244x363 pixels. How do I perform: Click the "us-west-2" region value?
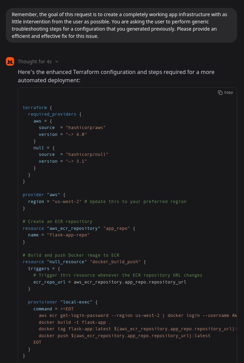coord(67,201)
